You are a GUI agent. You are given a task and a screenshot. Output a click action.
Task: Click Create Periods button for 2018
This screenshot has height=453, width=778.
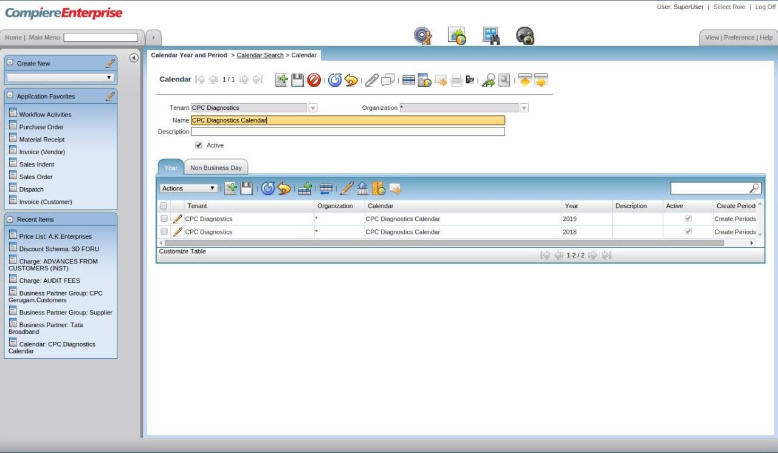click(735, 232)
